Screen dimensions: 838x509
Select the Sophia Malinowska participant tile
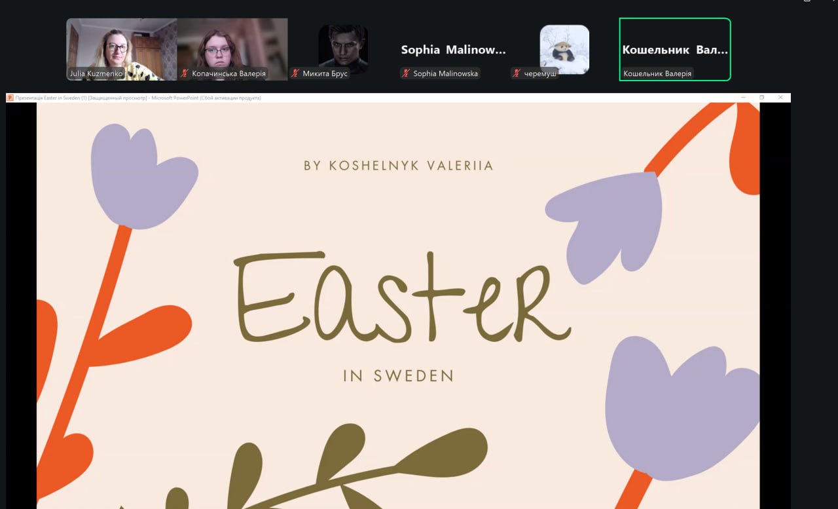pyautogui.click(x=454, y=49)
